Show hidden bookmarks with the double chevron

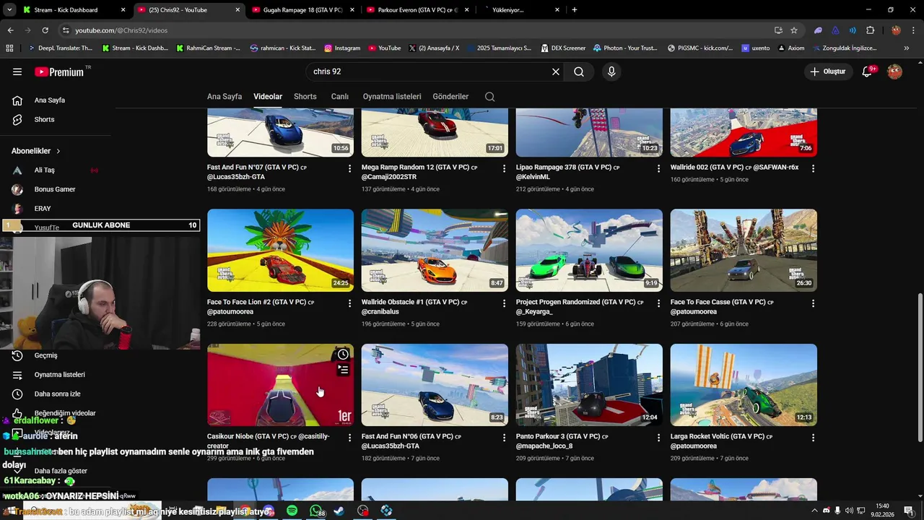[x=907, y=48]
